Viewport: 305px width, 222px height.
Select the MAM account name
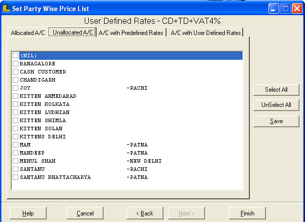click(x=25, y=144)
